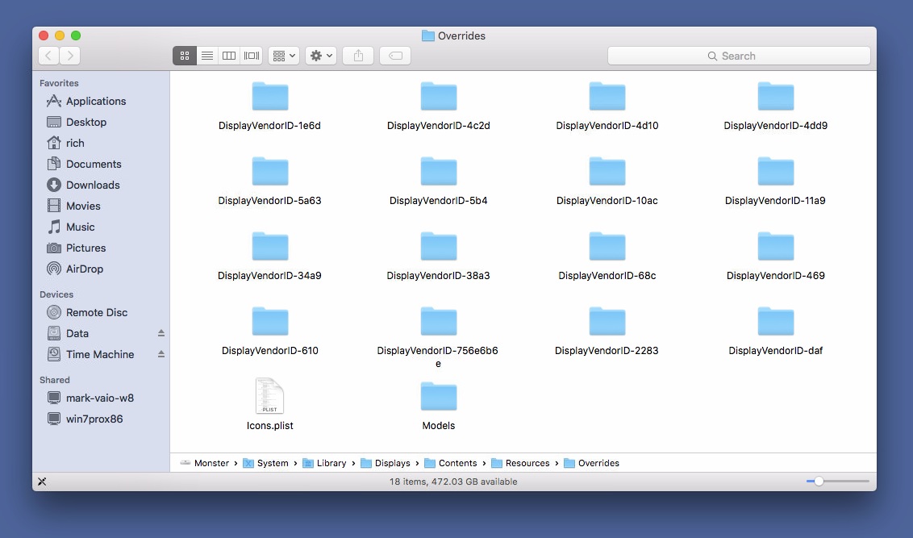Viewport: 913px width, 538px height.
Task: Click into the Search field
Action: [739, 56]
